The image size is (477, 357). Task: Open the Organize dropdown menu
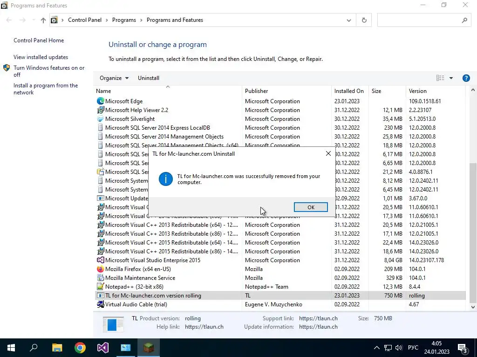click(114, 78)
